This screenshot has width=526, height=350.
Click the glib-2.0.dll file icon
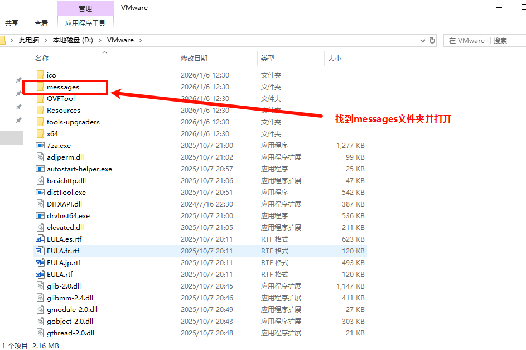point(40,286)
